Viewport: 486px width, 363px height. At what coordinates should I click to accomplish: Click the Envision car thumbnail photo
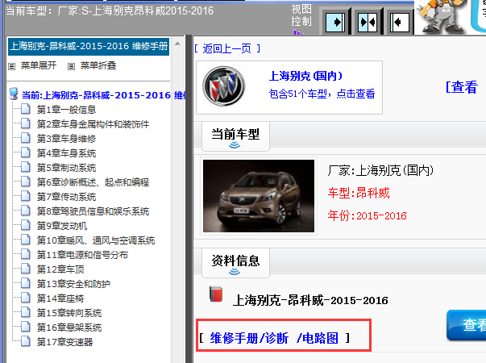pyautogui.click(x=259, y=196)
